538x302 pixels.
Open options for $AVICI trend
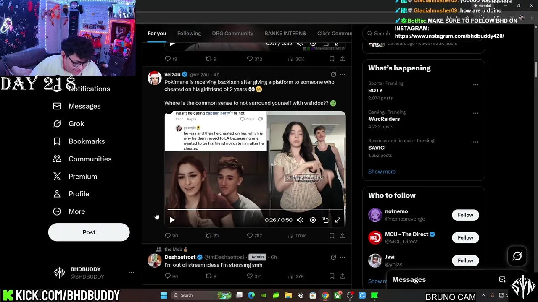pos(475,142)
